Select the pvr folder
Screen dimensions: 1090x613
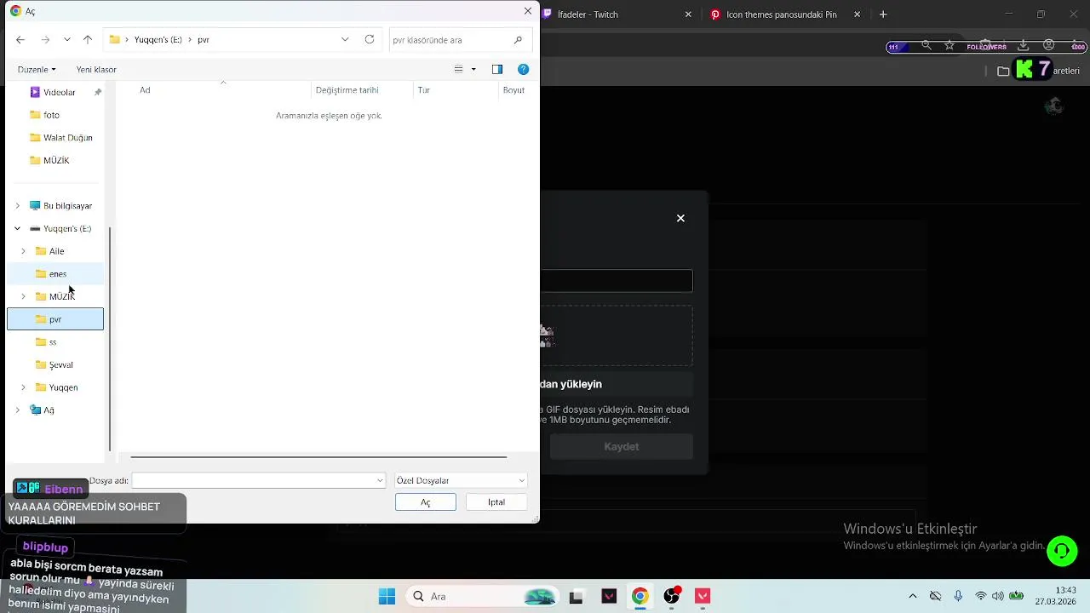(x=55, y=319)
